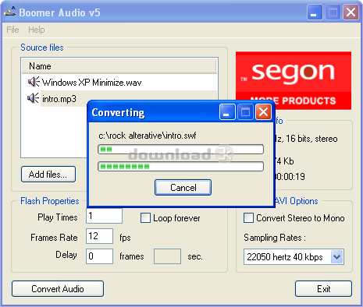
Task: Click the lower overall progress bar
Action: pos(180,166)
